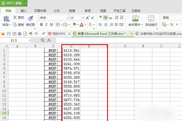Open the Name Box dropdown arrow
Image resolution: width=182 pixels, height=121 pixels.
tap(29, 41)
